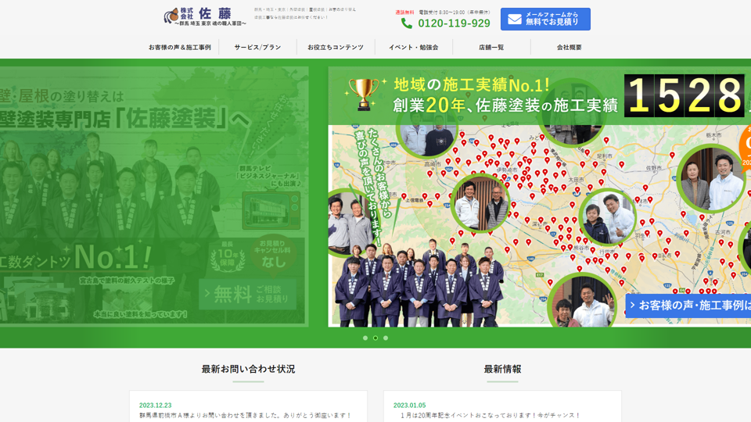Go to the イベント・勉強会 page
Image resolution: width=751 pixels, height=422 pixels.
click(x=413, y=48)
